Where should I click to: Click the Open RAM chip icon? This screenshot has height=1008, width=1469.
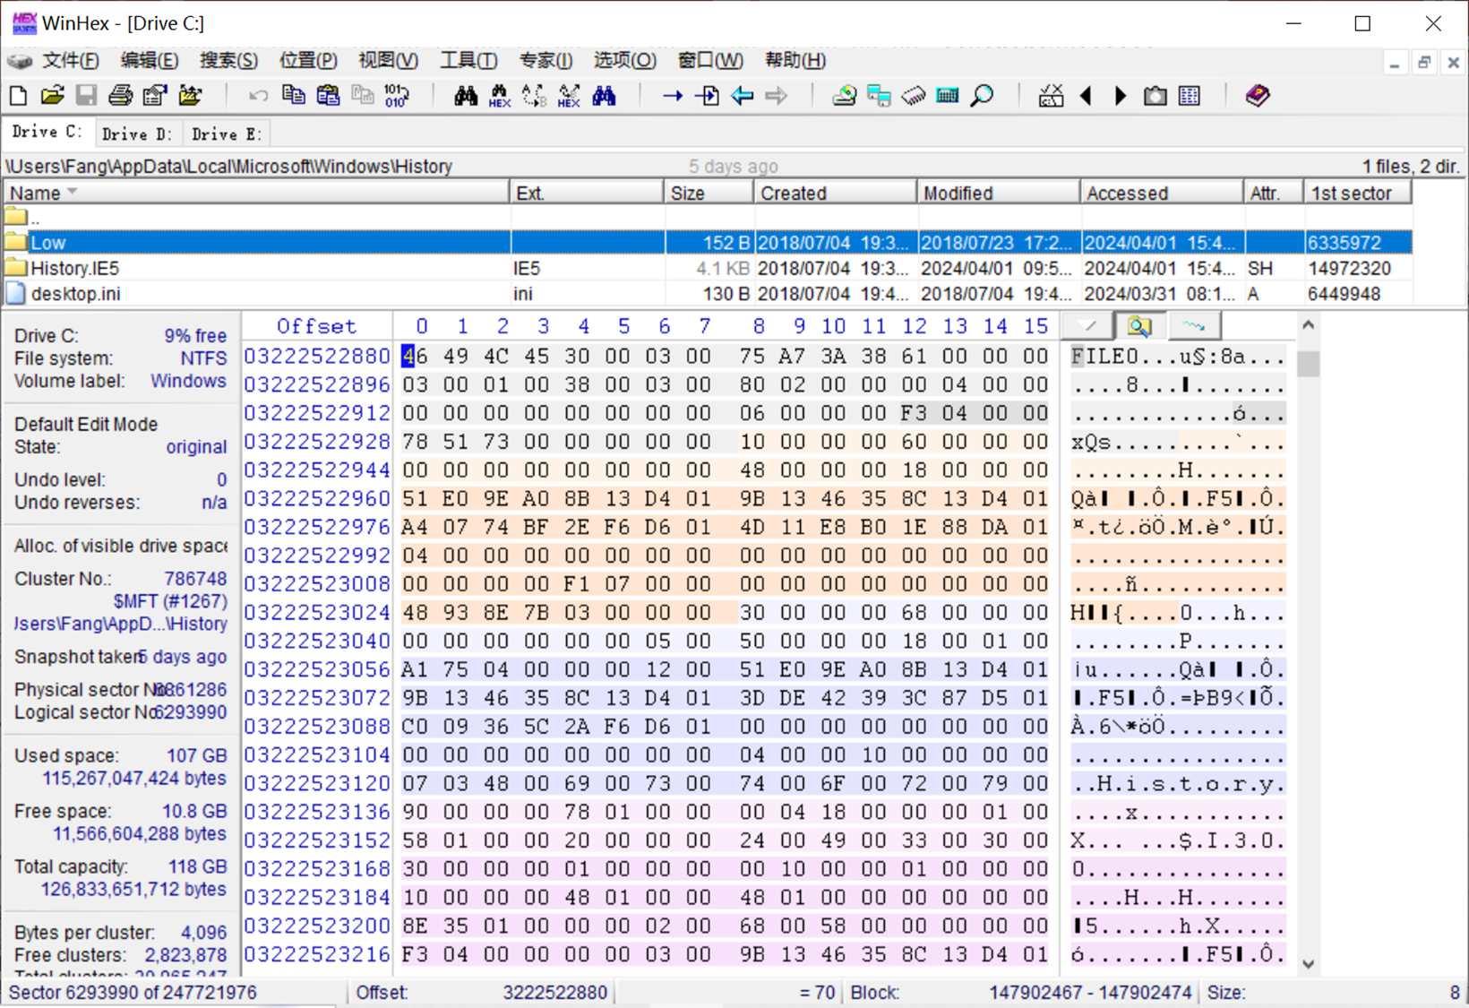914,95
